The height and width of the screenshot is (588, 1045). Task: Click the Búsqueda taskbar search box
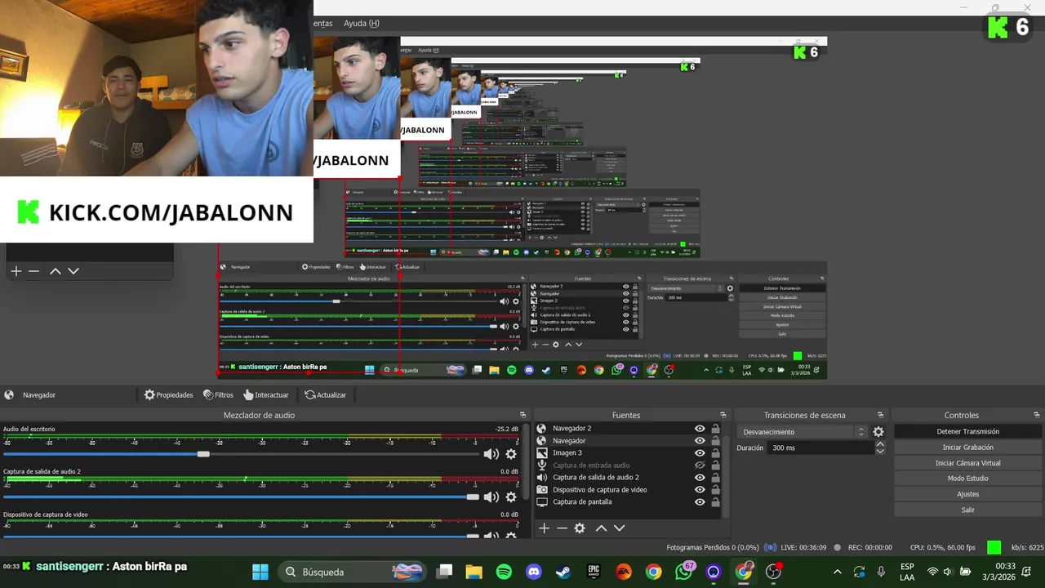(x=353, y=572)
